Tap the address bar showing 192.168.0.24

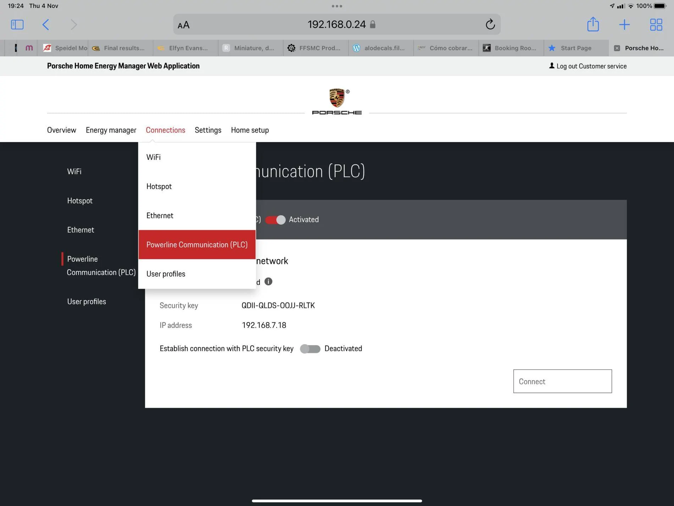point(337,24)
